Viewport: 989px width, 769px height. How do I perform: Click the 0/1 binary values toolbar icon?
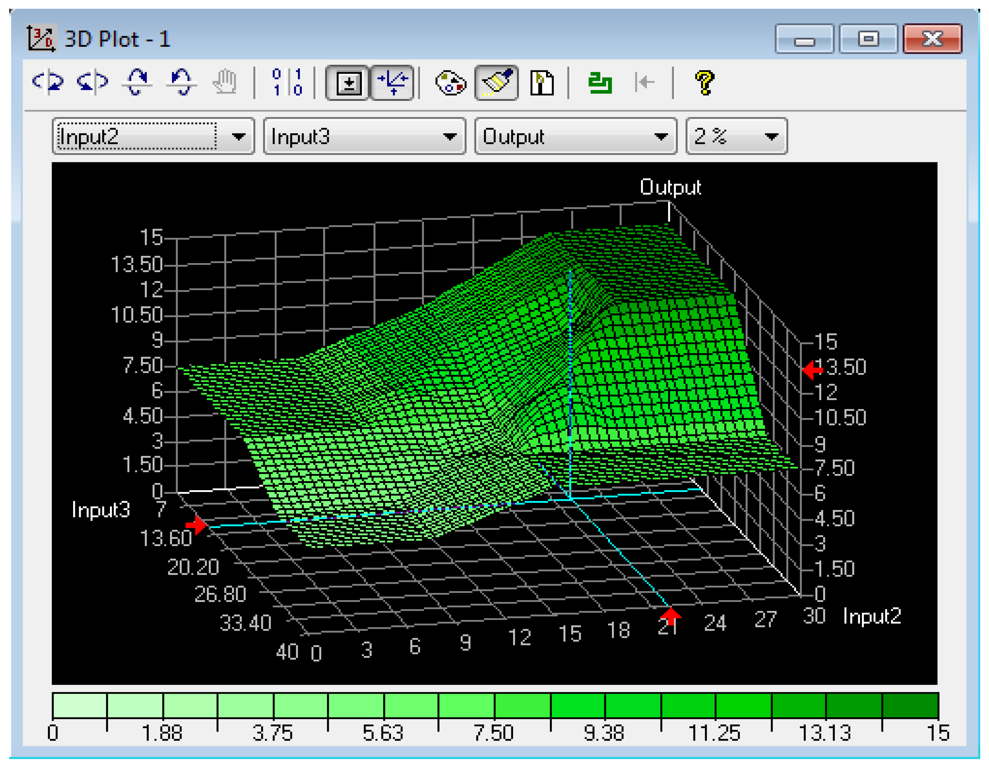(288, 82)
